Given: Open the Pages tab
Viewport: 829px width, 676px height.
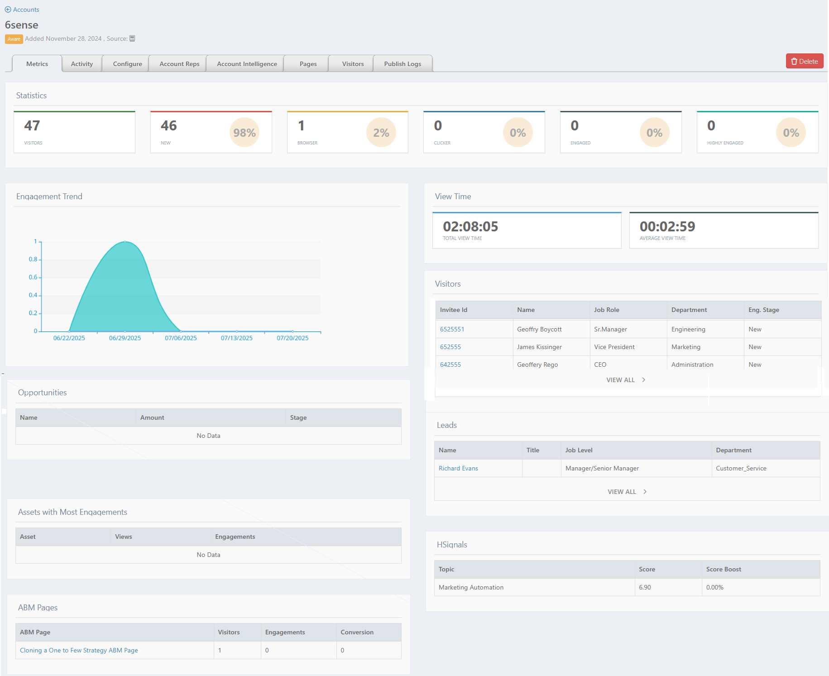Looking at the screenshot, I should pyautogui.click(x=308, y=64).
